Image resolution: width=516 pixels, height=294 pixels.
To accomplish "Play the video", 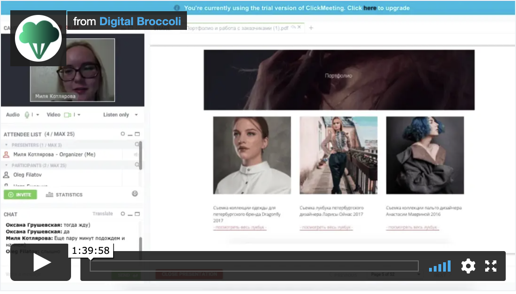I will click(x=41, y=263).
